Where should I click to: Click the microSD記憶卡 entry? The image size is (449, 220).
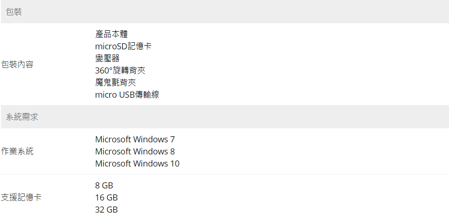point(123,46)
